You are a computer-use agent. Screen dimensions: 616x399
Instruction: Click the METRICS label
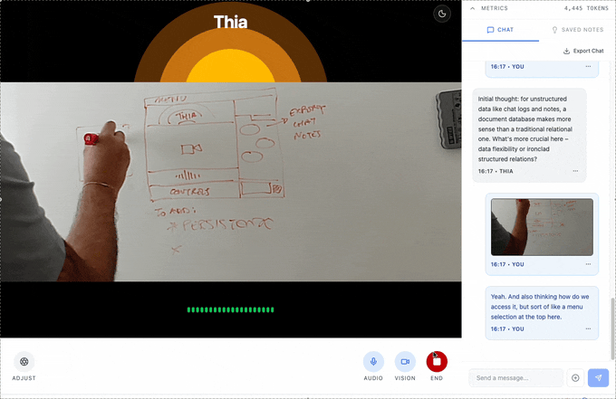[x=495, y=8]
